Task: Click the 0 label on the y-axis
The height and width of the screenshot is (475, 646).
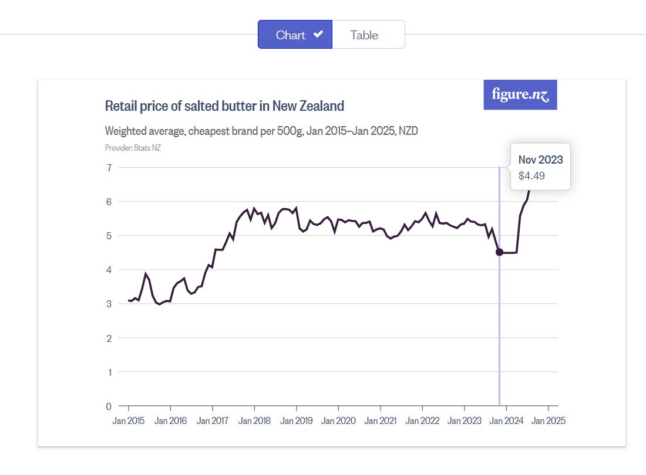Action: point(109,406)
